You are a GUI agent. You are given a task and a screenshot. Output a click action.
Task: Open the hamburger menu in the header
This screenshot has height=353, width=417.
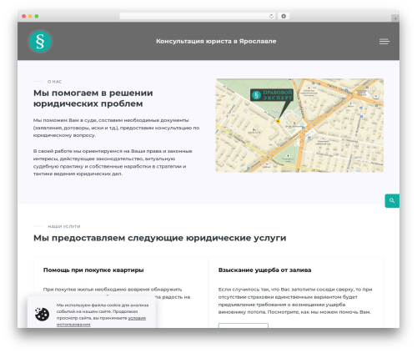(x=384, y=42)
